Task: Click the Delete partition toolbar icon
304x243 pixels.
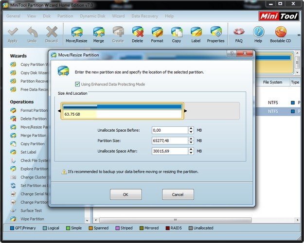Action: pos(138,32)
